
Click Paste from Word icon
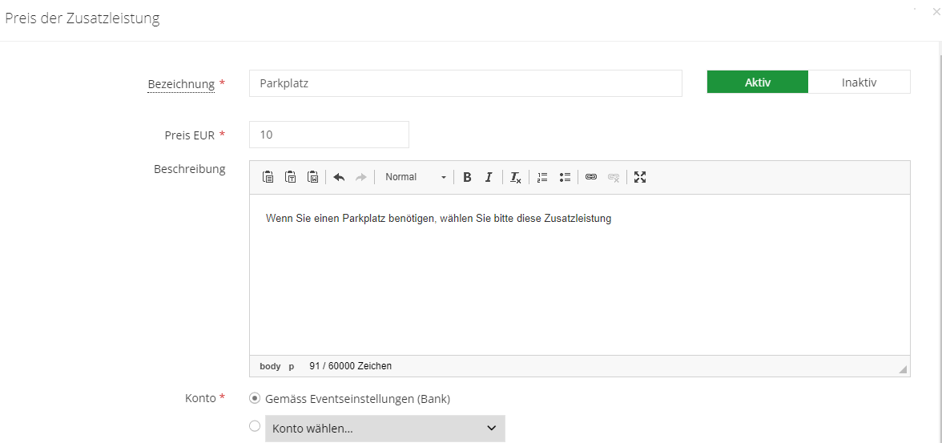pyautogui.click(x=313, y=177)
